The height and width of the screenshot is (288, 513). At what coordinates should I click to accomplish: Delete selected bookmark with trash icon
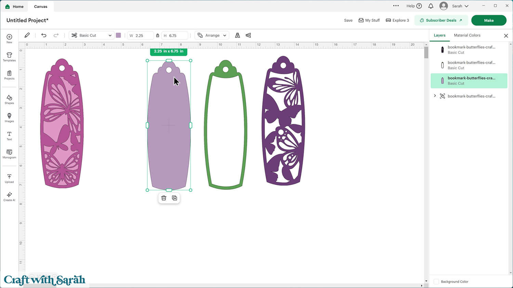[164, 198]
